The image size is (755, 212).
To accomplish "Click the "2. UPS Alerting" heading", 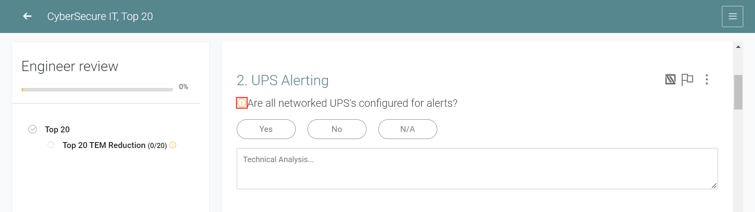I will 282,80.
